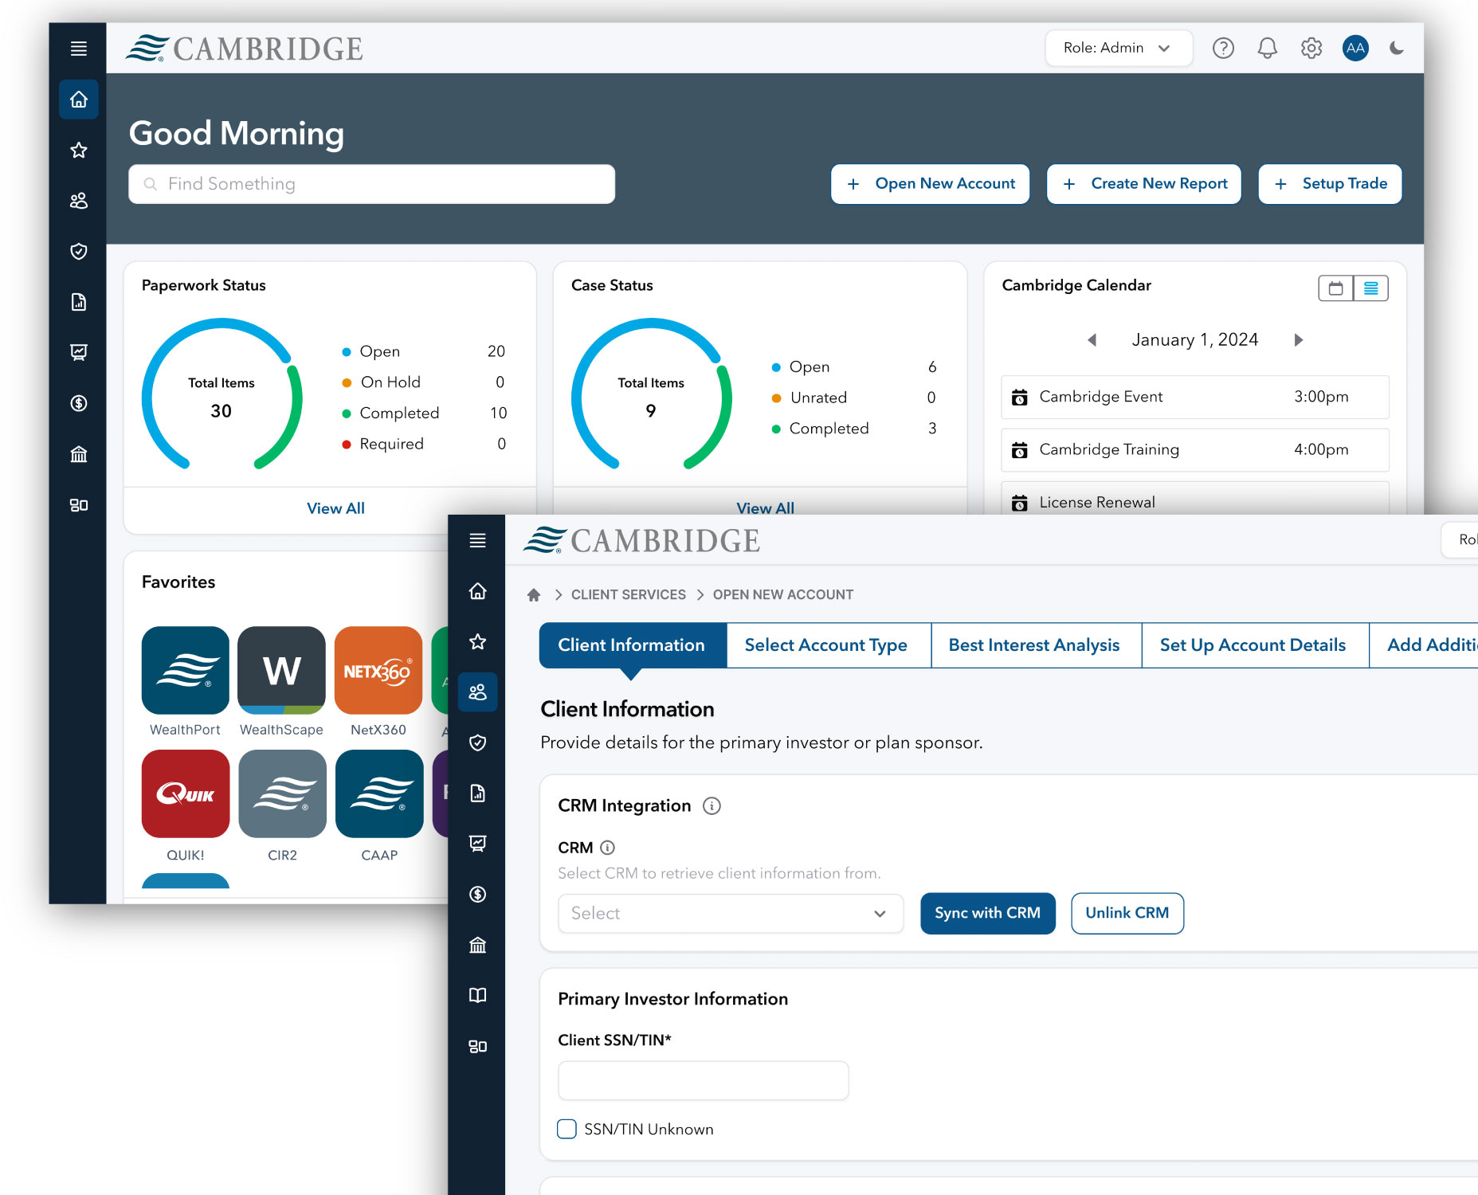Toggle dark mode moon icon
Screen dimensions: 1478x1195
[x=1396, y=49]
